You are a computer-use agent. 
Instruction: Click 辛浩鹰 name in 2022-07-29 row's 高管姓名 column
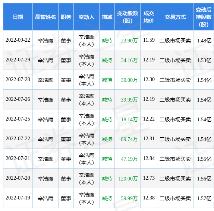coord(45,60)
